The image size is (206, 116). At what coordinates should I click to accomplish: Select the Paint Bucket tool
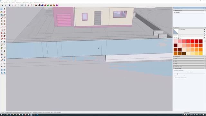click(2, 12)
